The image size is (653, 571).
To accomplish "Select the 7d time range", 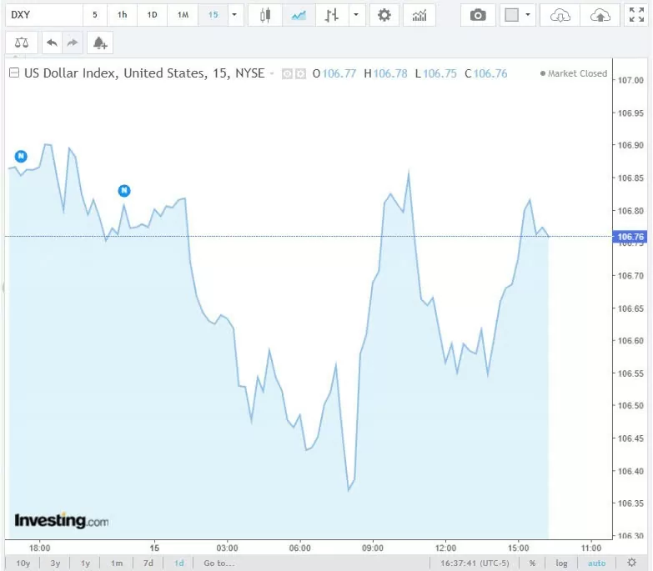I will 148,563.
